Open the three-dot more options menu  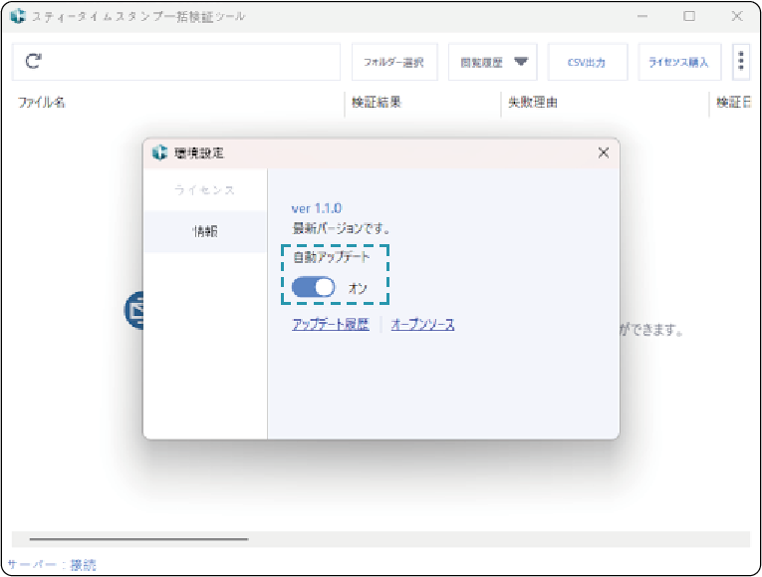(x=741, y=62)
